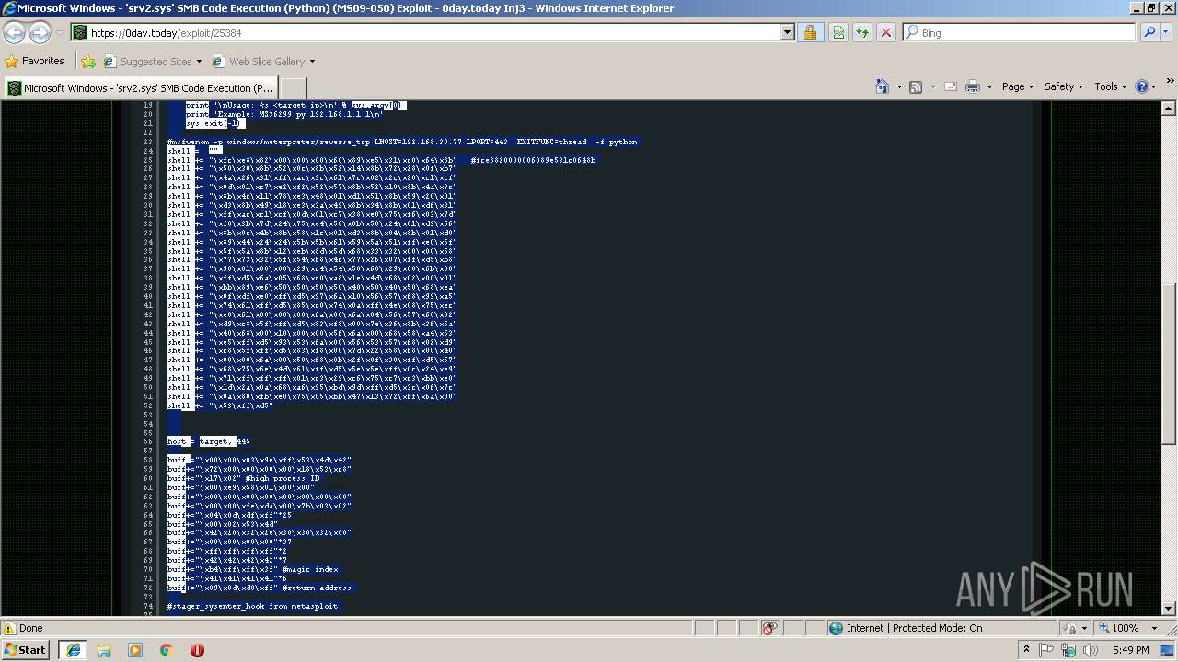The image size is (1178, 662).
Task: Click the page scrollbar up arrow
Action: click(x=1170, y=108)
